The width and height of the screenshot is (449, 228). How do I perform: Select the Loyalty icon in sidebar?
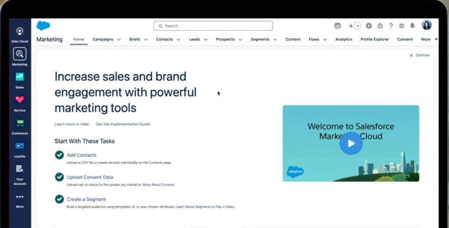point(20,146)
